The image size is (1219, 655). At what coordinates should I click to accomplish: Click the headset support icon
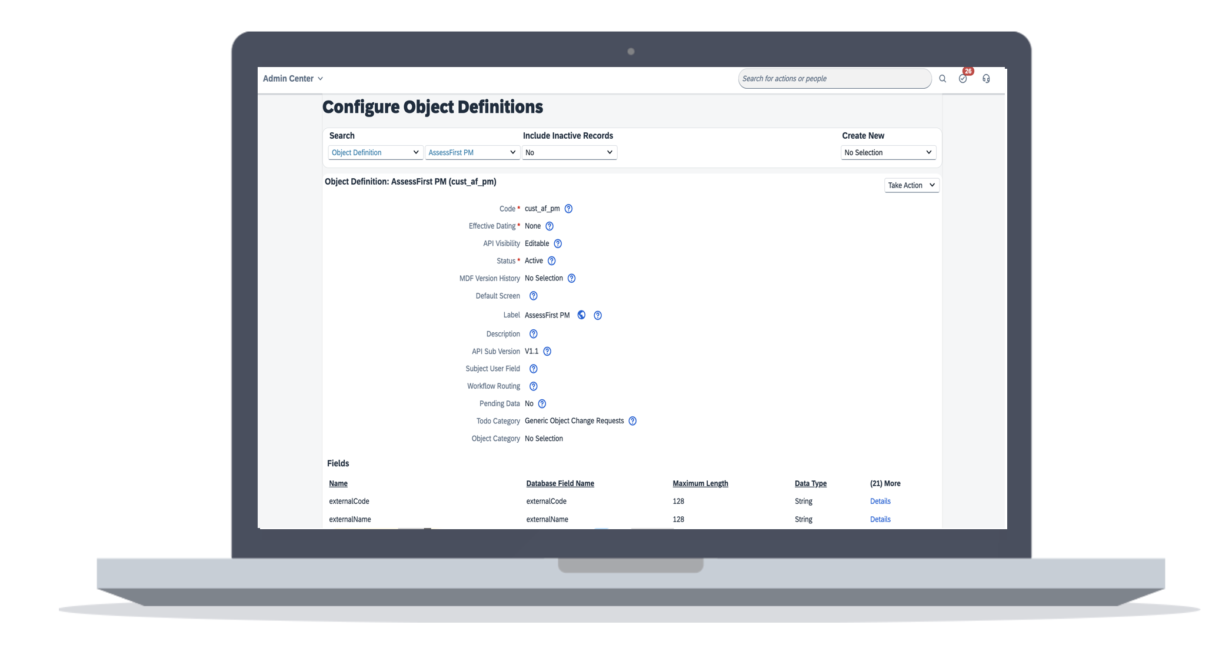pyautogui.click(x=986, y=79)
